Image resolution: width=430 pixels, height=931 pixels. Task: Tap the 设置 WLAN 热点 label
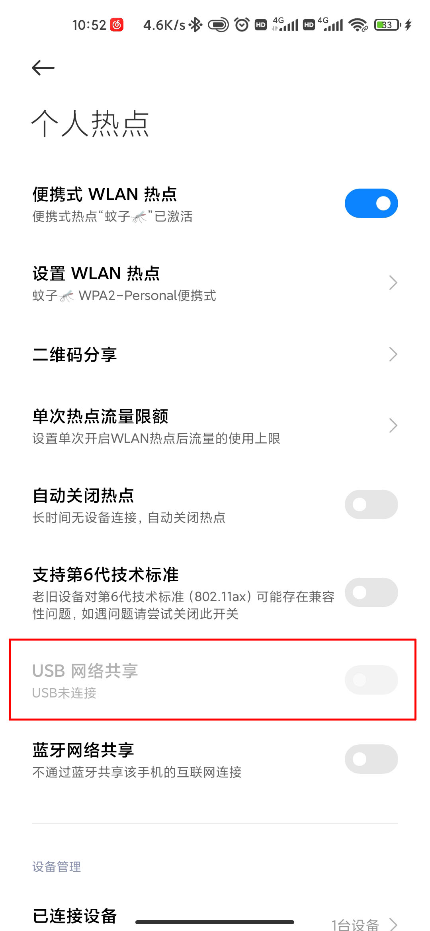96,274
